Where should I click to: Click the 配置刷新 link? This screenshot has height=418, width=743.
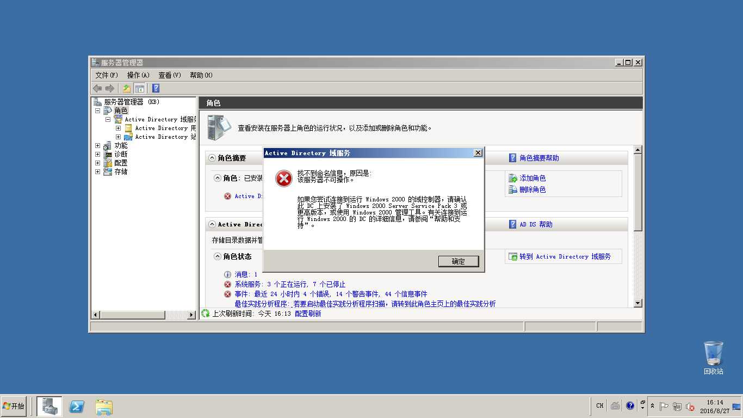click(x=308, y=313)
